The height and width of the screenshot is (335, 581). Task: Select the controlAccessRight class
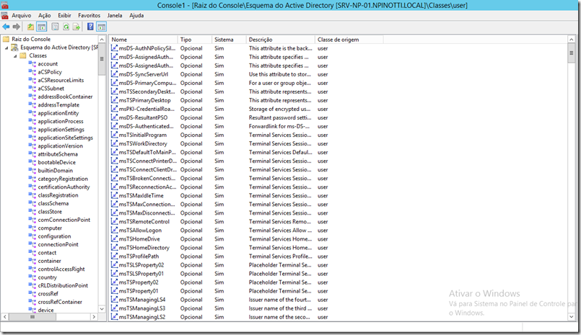(61, 269)
